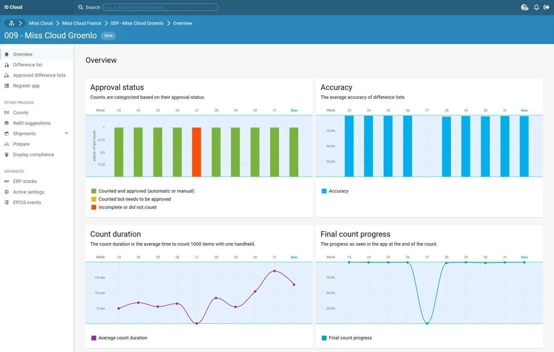Screen dimensions: 554x352
Task: Click the Display compliance shirt icon
Action: [x=6, y=155]
